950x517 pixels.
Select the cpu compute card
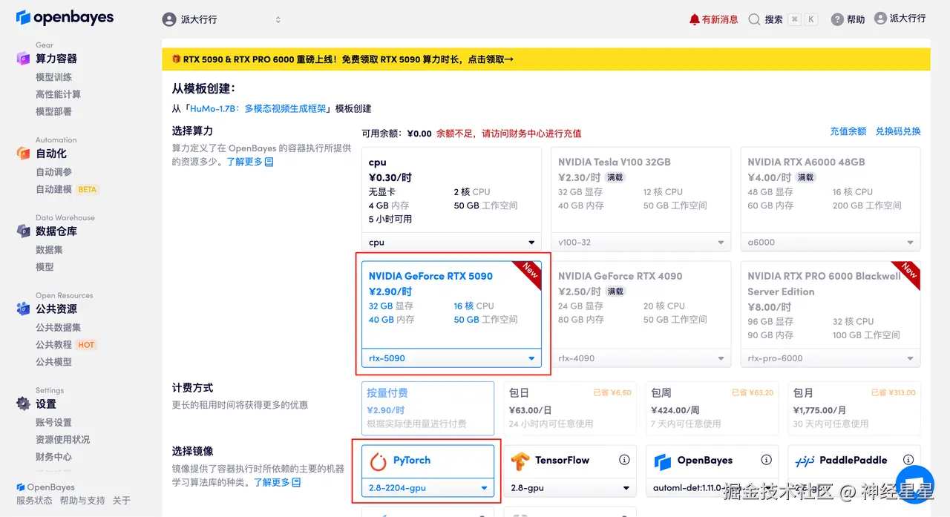pos(451,200)
